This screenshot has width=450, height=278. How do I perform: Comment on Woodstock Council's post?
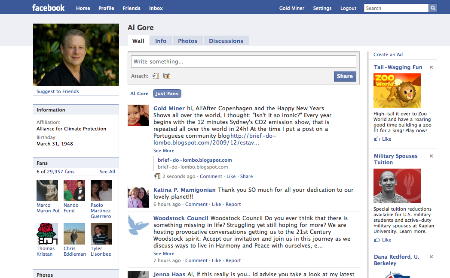click(x=196, y=260)
